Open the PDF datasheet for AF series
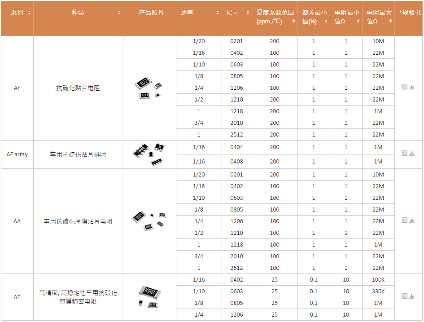The image size is (424, 322). point(412,87)
